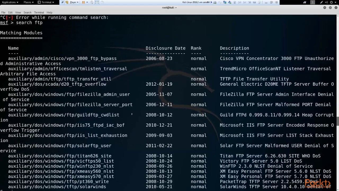Click 'WinFTP 2.3.0 NLST Denial of Service' description
The width and height of the screenshot is (339, 191).
[x=266, y=166]
